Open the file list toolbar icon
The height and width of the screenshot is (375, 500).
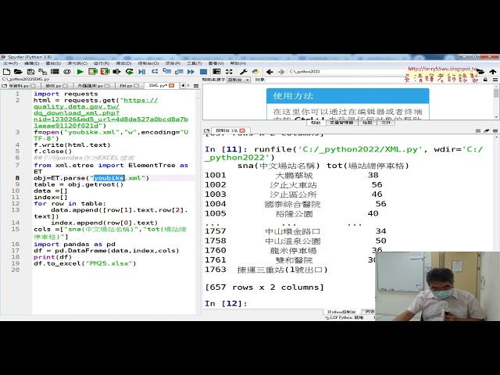pyautogui.click(x=55, y=72)
